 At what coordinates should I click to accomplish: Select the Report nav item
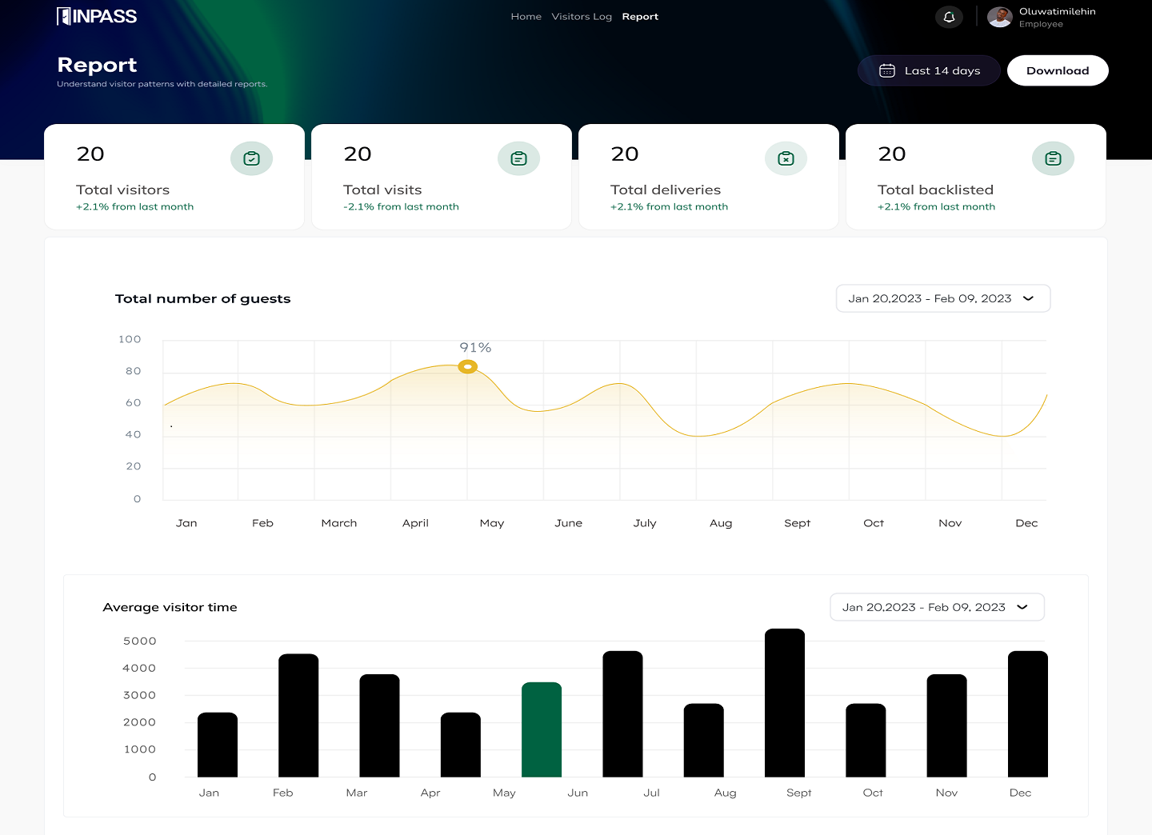coord(640,17)
